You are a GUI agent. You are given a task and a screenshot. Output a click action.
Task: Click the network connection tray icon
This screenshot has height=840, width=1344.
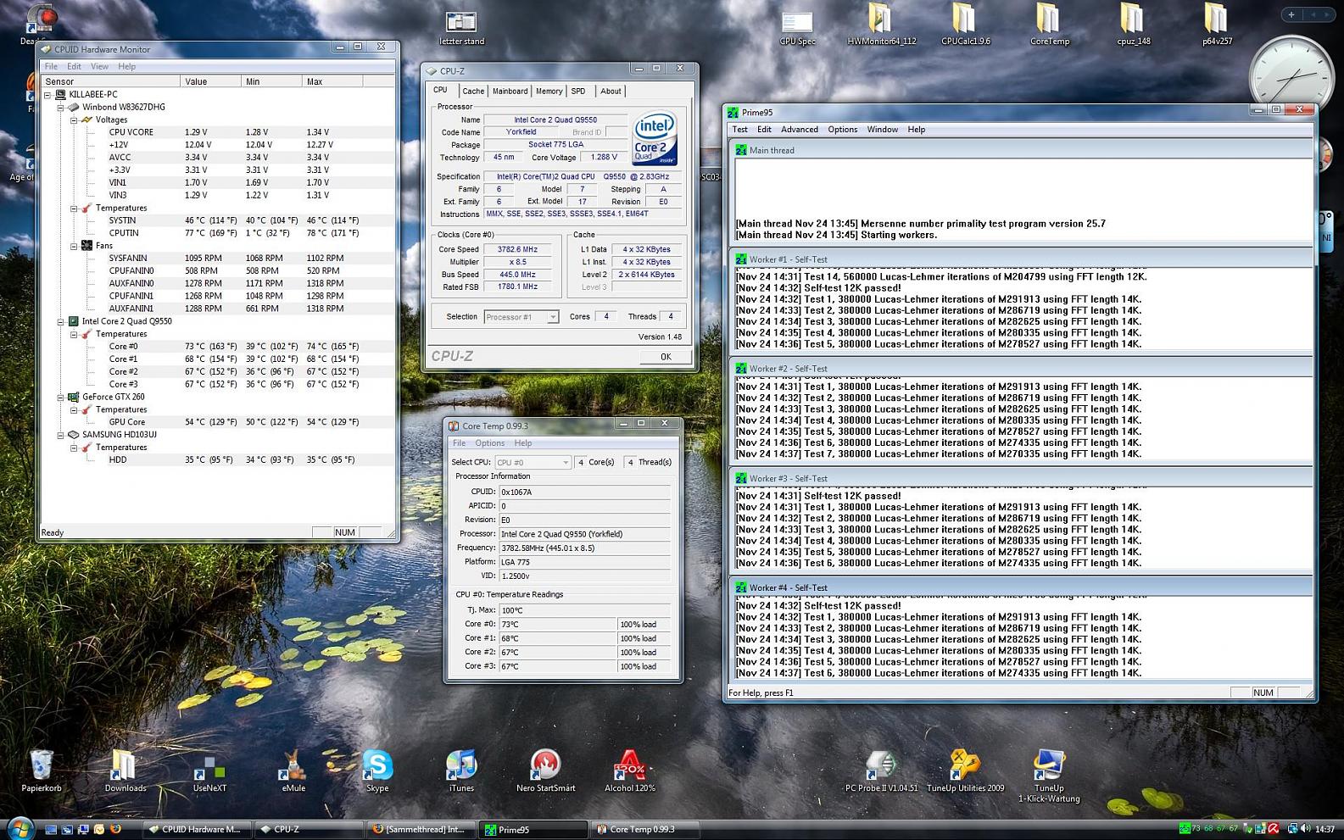(1292, 829)
